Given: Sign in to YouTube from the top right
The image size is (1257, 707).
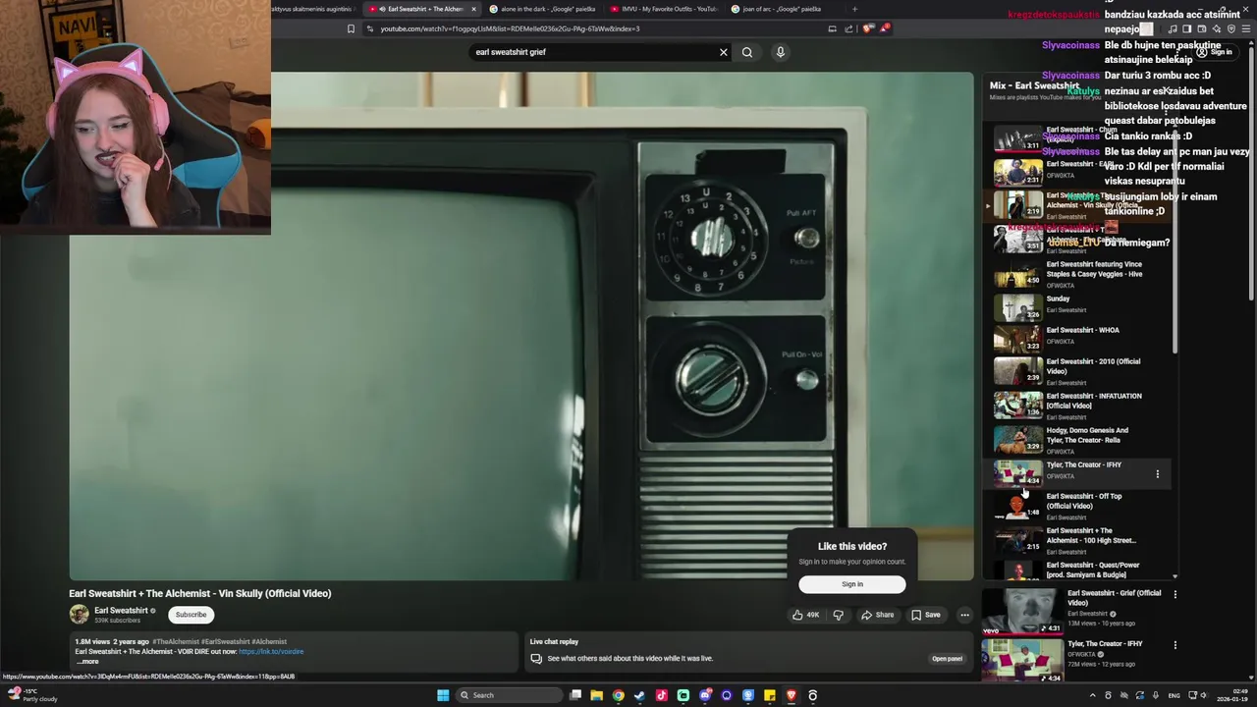Looking at the screenshot, I should point(1215,52).
